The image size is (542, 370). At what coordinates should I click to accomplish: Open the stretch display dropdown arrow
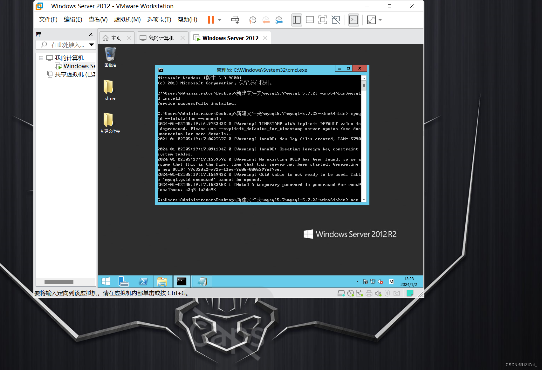[x=380, y=20]
